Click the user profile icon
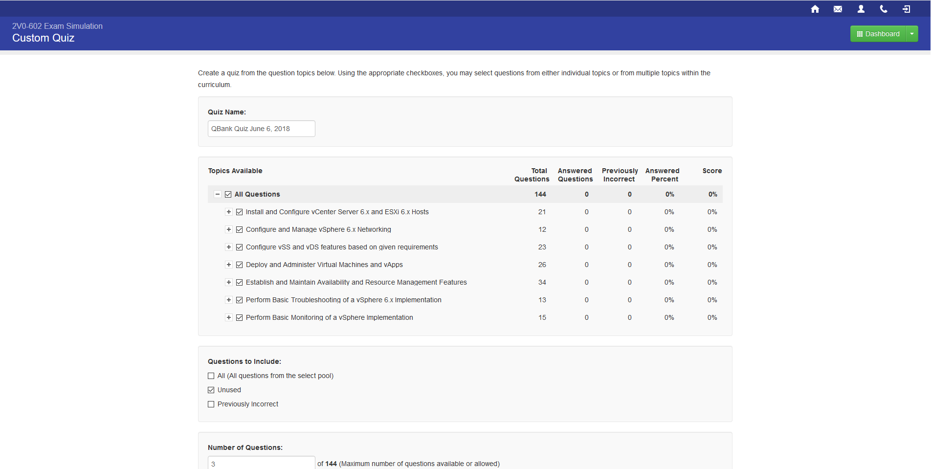Image resolution: width=931 pixels, height=469 pixels. (861, 9)
